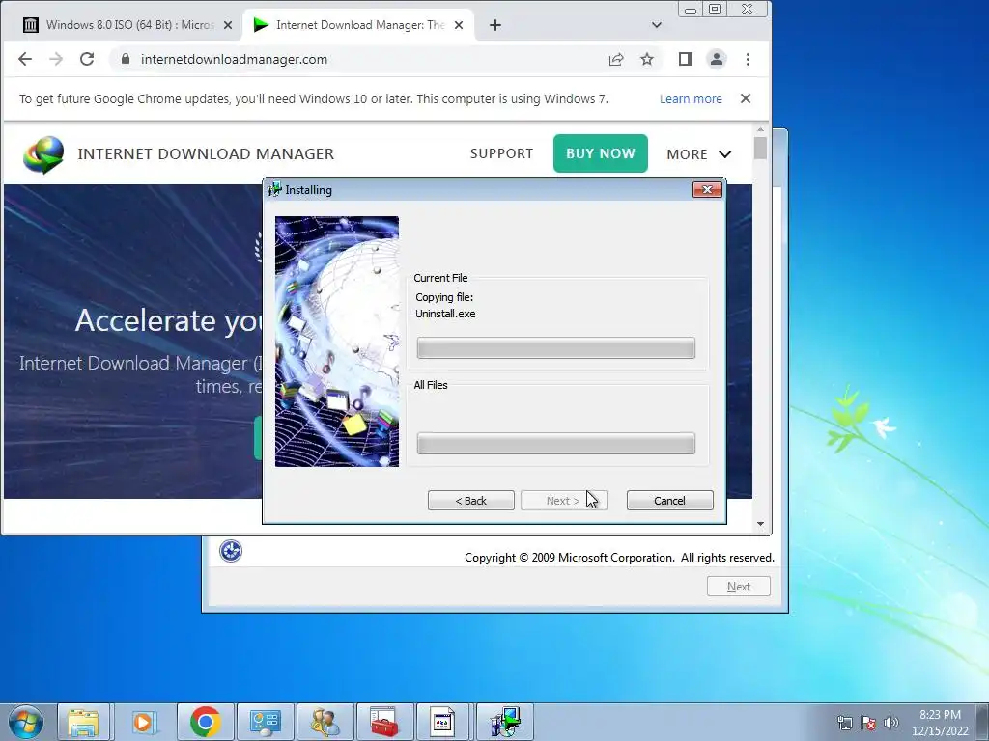
Task: Click the BUY NOW button
Action: point(601,153)
